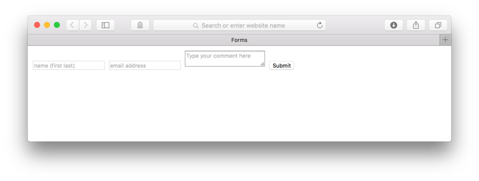Show the downloads list
The height and width of the screenshot is (181, 479).
(x=393, y=25)
